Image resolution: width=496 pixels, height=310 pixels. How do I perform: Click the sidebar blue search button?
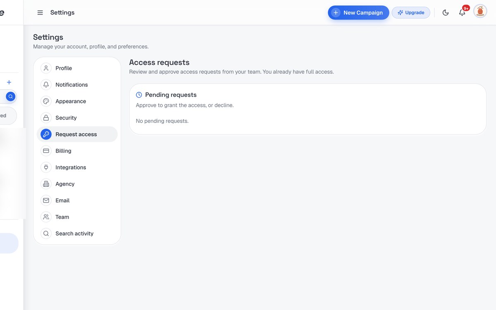[x=11, y=97]
